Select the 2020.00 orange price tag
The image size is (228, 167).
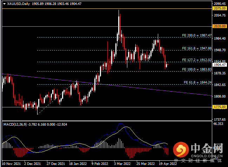coord(220,26)
